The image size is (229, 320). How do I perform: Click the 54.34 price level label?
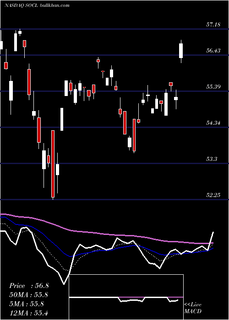coord(213,123)
